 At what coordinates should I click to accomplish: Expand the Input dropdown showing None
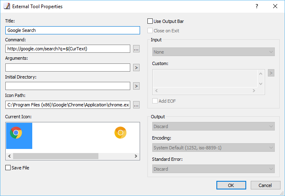[x=214, y=52]
